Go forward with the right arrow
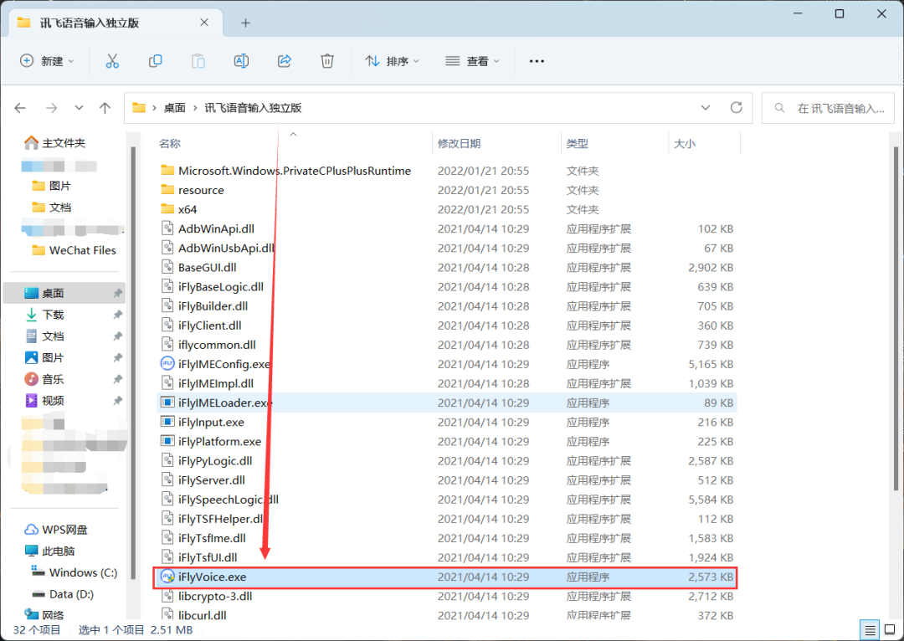The height and width of the screenshot is (641, 904). [x=51, y=108]
